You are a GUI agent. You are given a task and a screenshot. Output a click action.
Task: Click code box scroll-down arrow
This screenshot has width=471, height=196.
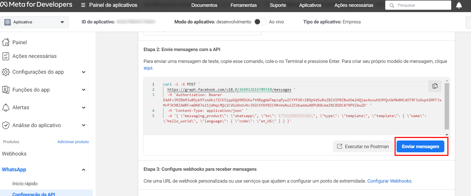coord(447,134)
